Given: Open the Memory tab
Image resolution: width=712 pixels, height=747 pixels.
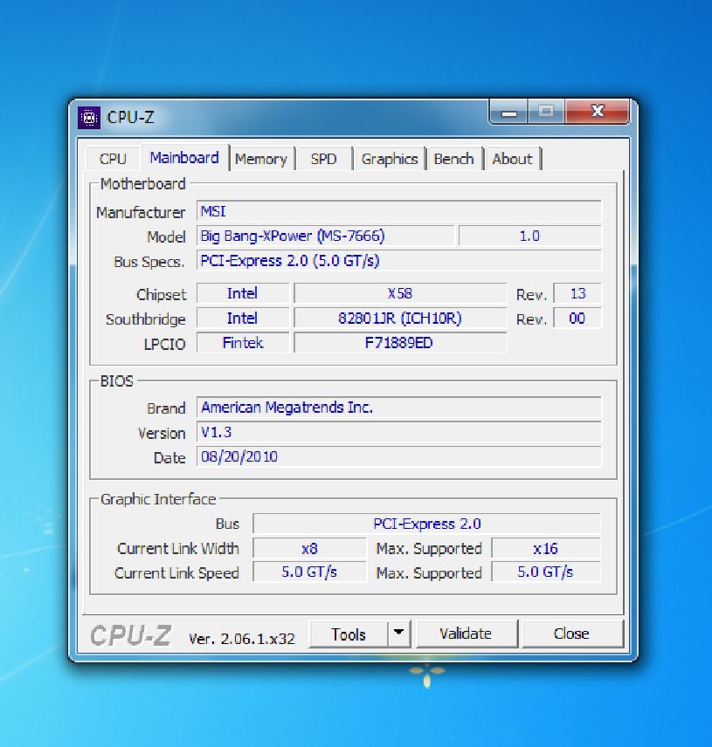Looking at the screenshot, I should [261, 159].
